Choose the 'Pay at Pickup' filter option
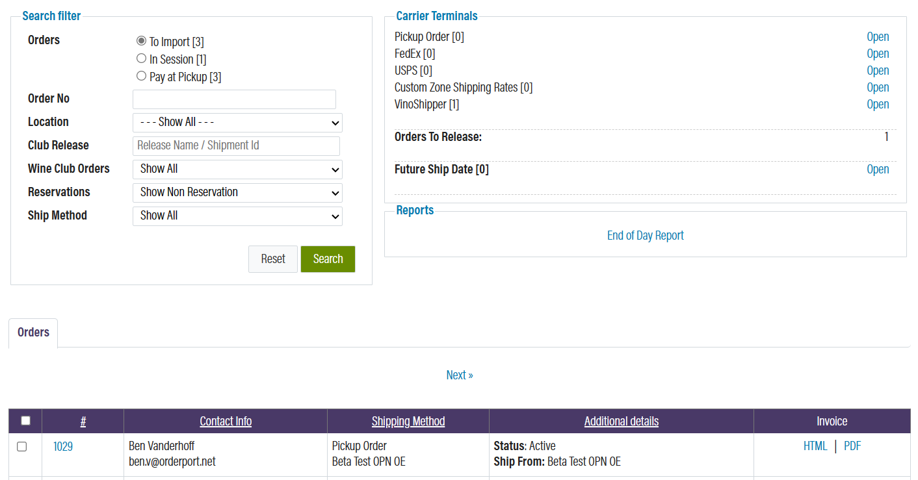Viewport: 918px width, 480px height. point(141,75)
